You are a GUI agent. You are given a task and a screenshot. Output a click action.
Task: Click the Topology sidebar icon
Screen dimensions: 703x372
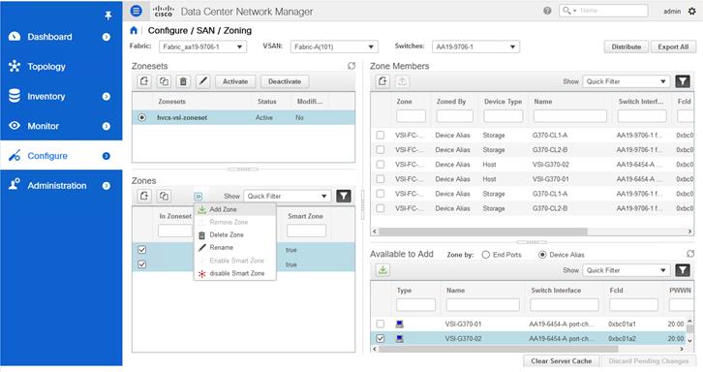15,67
